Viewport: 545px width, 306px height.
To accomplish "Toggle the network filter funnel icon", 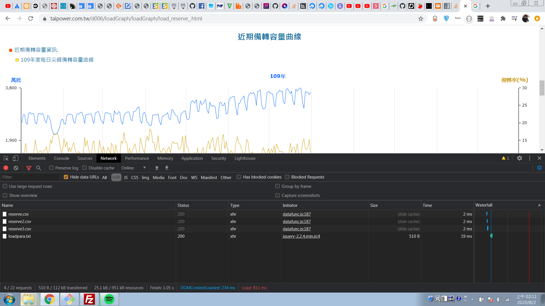I will coord(29,168).
